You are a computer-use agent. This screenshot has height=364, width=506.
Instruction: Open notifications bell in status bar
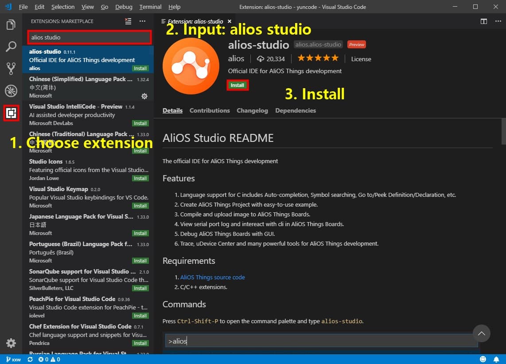tap(496, 359)
